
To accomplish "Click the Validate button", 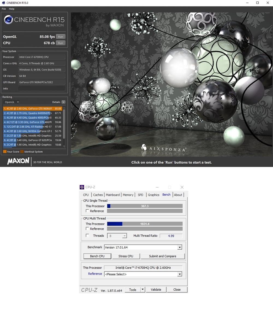I will pyautogui.click(x=156, y=290).
